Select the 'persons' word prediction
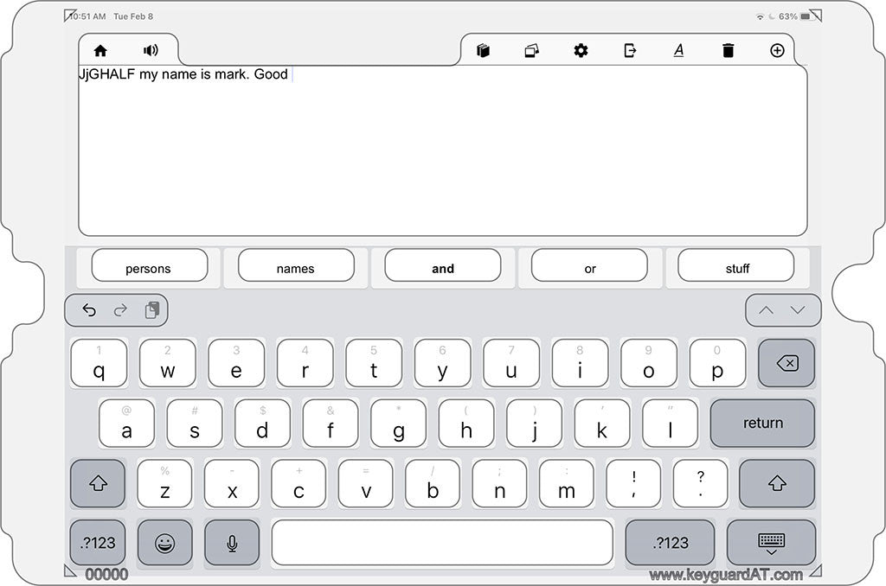886x586 pixels. (148, 267)
